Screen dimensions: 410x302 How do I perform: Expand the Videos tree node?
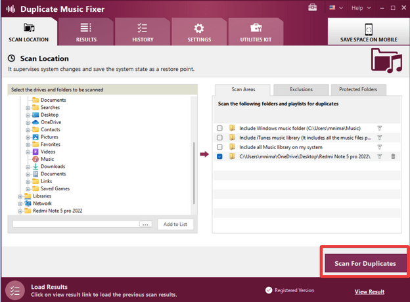pyautogui.click(x=28, y=152)
